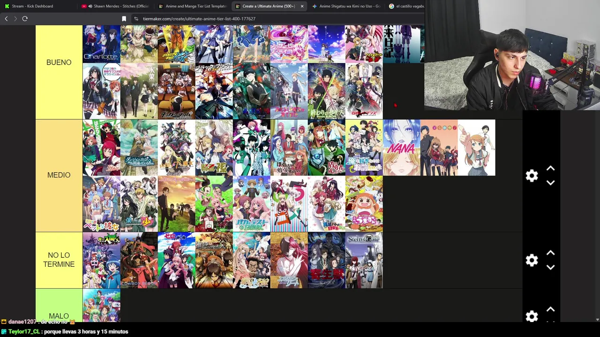Select the only poster in MALO tier

(102, 306)
